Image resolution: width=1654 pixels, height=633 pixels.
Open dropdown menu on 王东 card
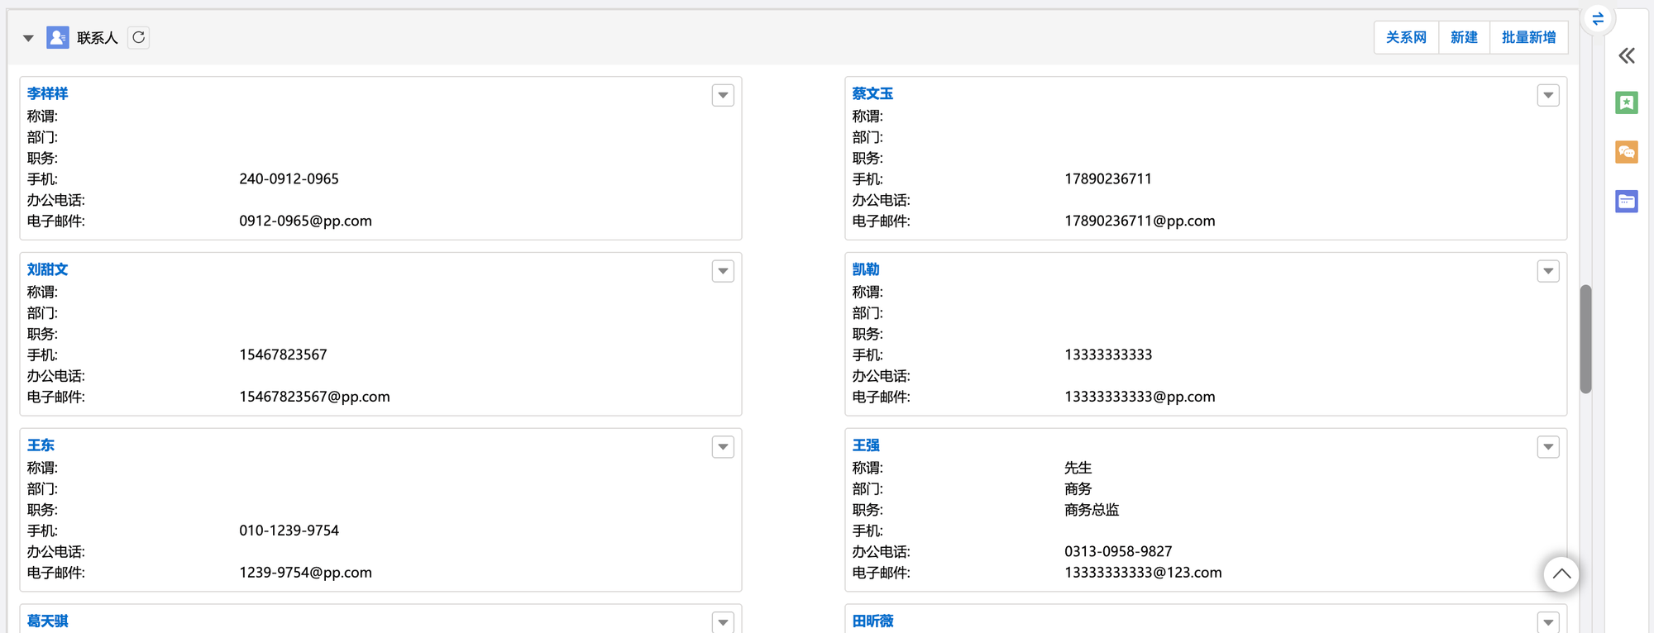[x=723, y=447]
